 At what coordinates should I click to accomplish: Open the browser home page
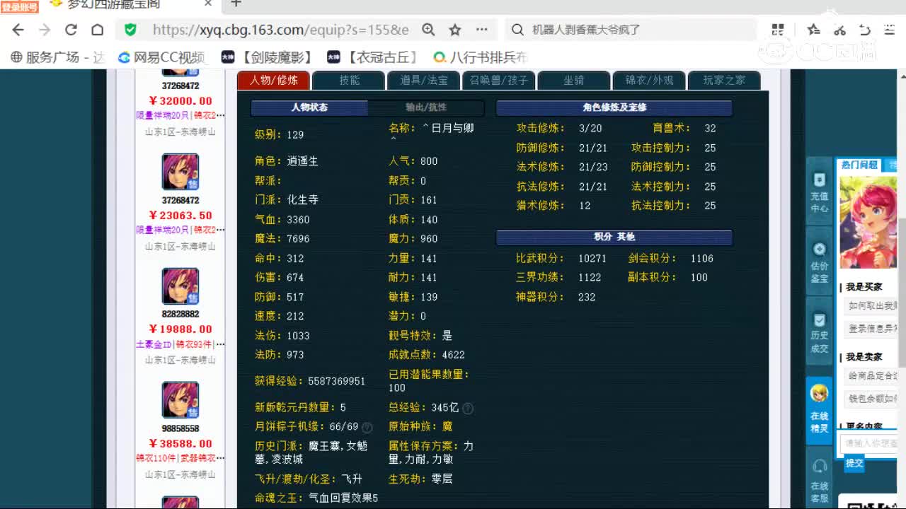tap(98, 30)
